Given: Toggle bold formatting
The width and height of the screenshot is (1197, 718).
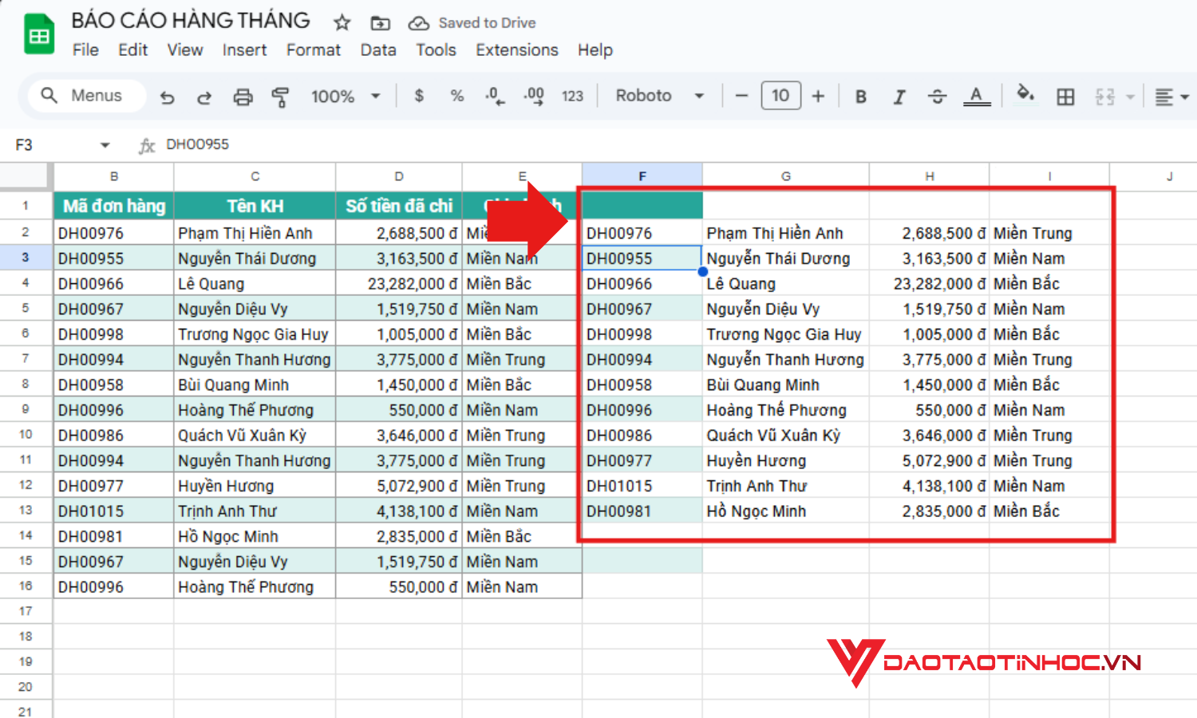Looking at the screenshot, I should point(861,97).
